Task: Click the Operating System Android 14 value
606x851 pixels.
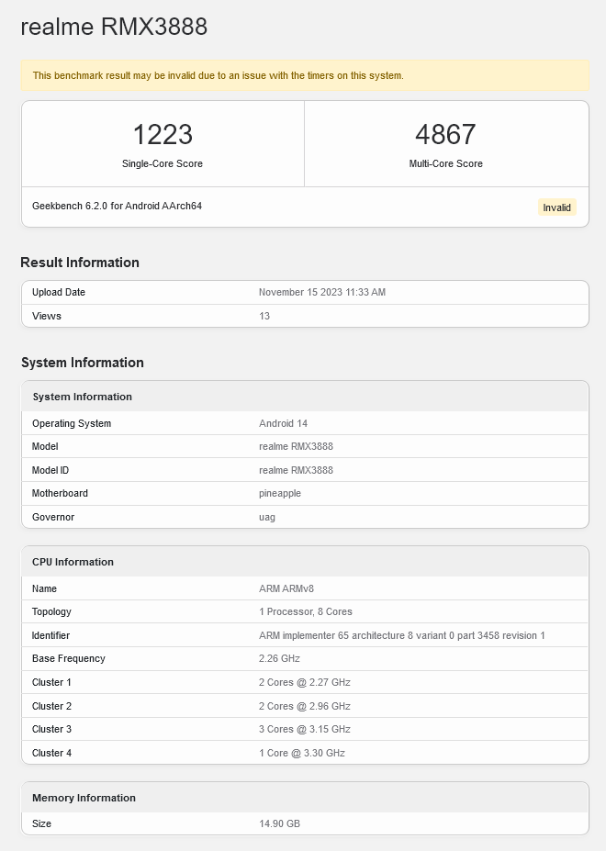Action: [283, 423]
